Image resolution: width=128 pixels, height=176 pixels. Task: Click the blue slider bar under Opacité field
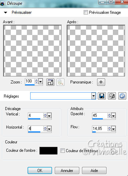[97, 119]
